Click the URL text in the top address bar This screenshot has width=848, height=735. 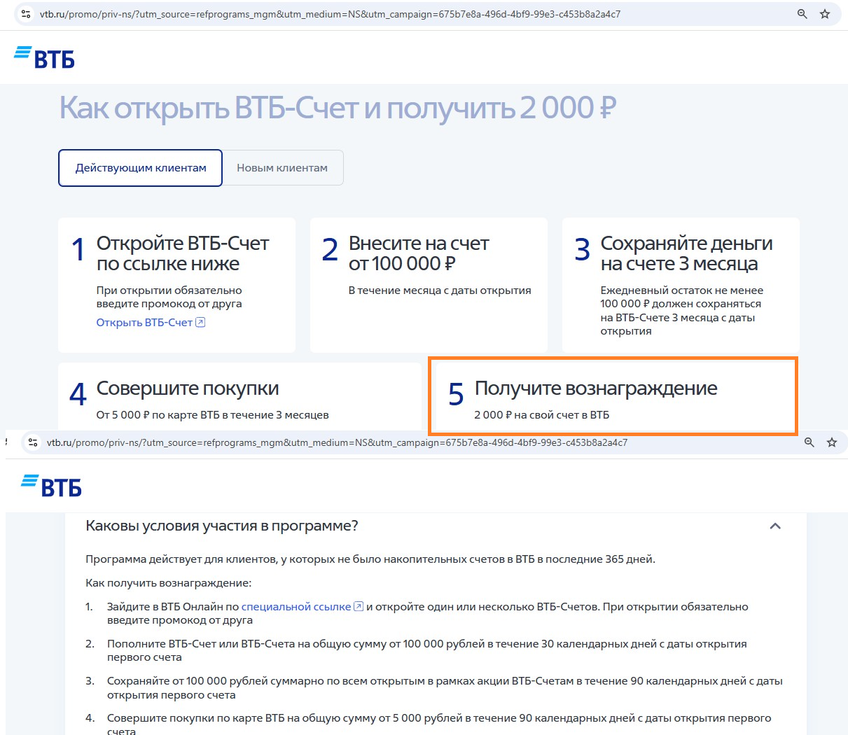pos(329,14)
